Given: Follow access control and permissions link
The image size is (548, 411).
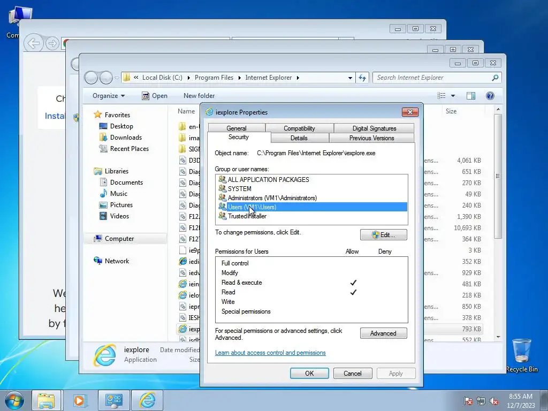Looking at the screenshot, I should pyautogui.click(x=270, y=353).
